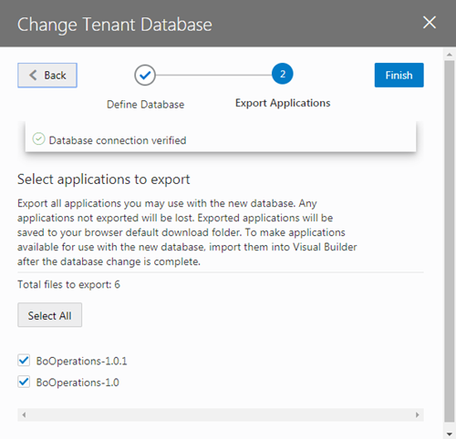Click the Define Database step label
This screenshot has height=439, width=456.
[x=145, y=105]
